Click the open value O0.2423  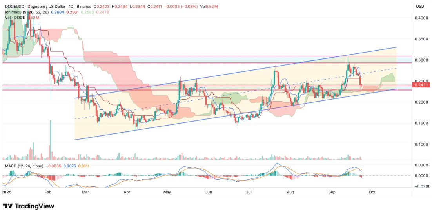(102, 7)
